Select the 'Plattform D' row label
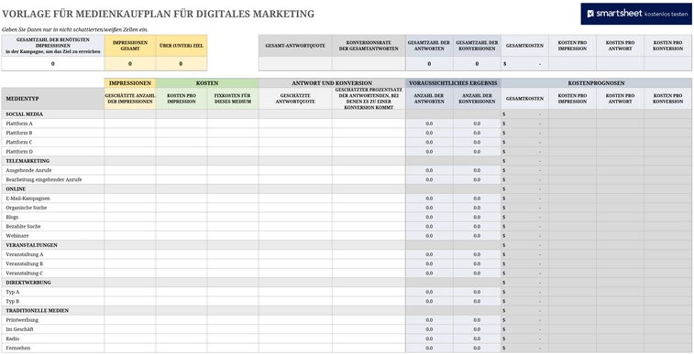The image size is (694, 354). tap(19, 152)
